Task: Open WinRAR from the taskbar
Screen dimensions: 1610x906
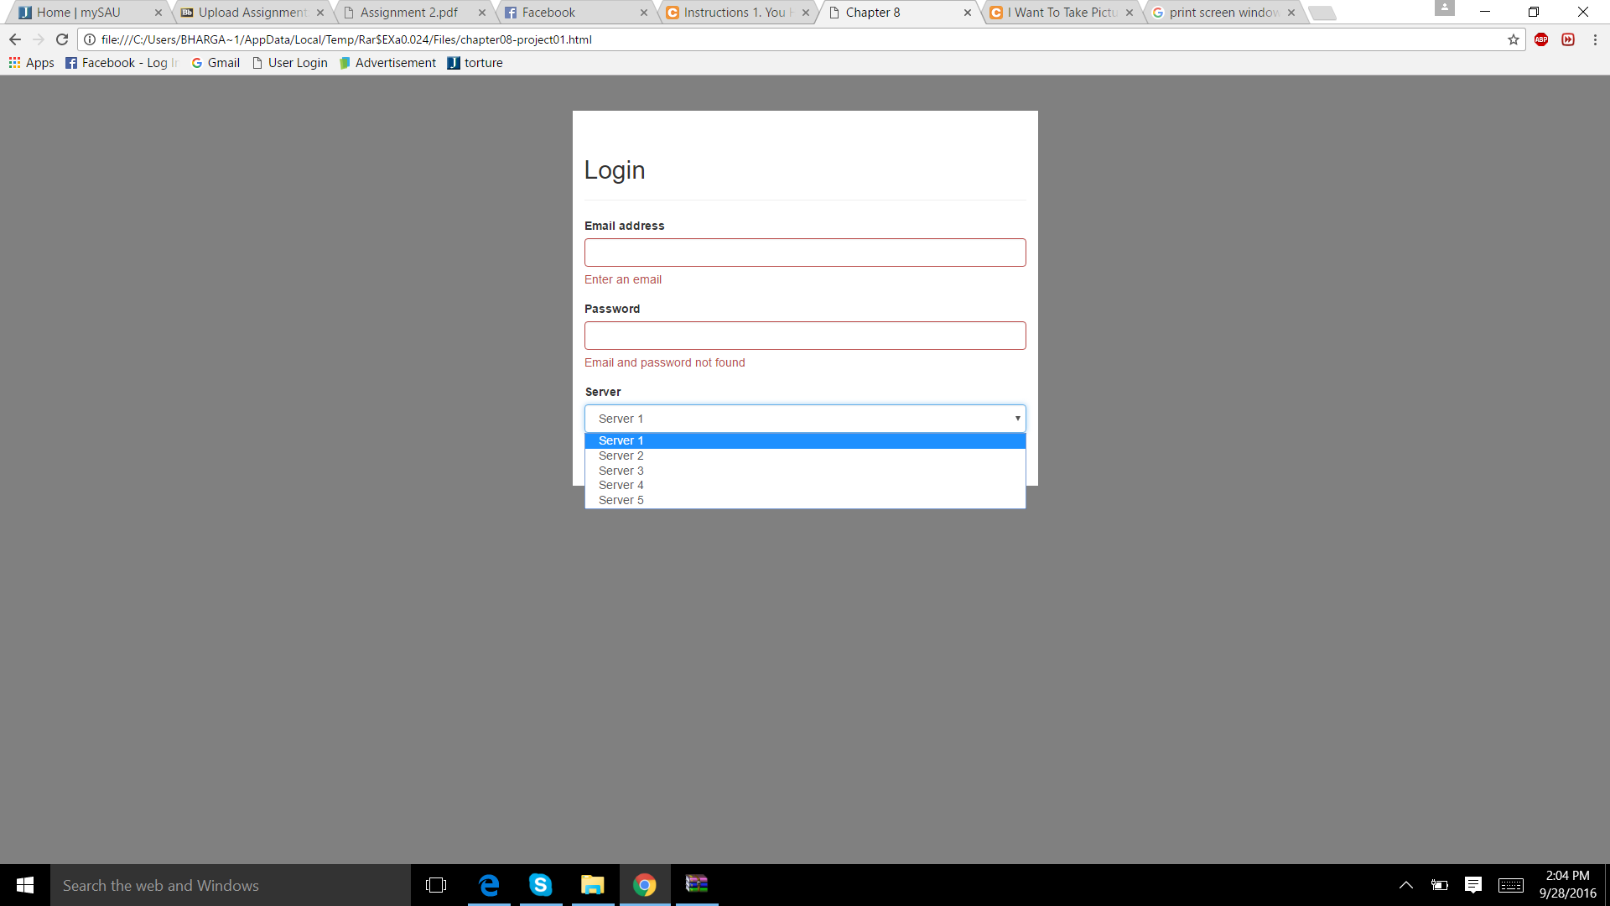Action: point(697,885)
